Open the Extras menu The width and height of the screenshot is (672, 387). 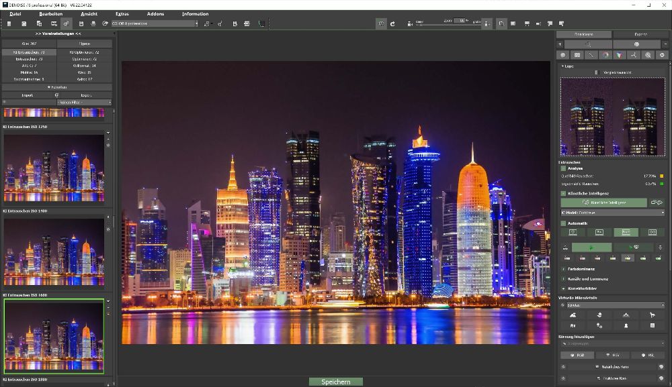click(x=122, y=13)
